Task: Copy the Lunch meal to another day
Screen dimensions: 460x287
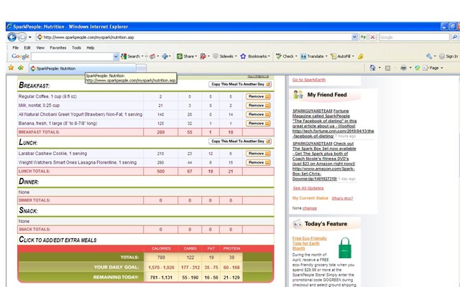Action: [240, 141]
